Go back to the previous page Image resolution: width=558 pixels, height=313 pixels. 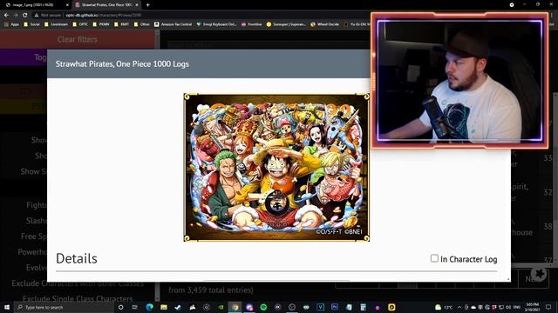coord(6,16)
